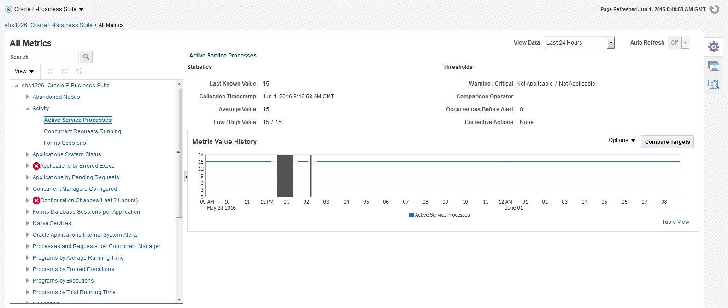This screenshot has width=728, height=308.
Task: Click the metric tree vertical scrollbar thumb
Action: click(x=179, y=152)
